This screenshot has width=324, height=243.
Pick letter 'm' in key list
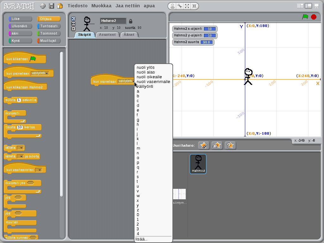153,148
